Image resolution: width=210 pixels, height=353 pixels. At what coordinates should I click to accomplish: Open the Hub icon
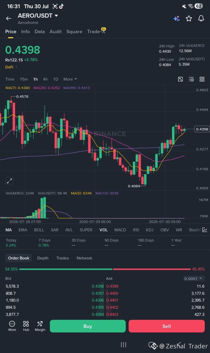[x=26, y=326]
